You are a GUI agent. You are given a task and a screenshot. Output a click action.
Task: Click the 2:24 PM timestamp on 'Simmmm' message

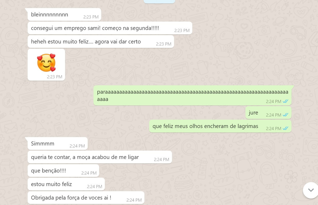click(77, 146)
